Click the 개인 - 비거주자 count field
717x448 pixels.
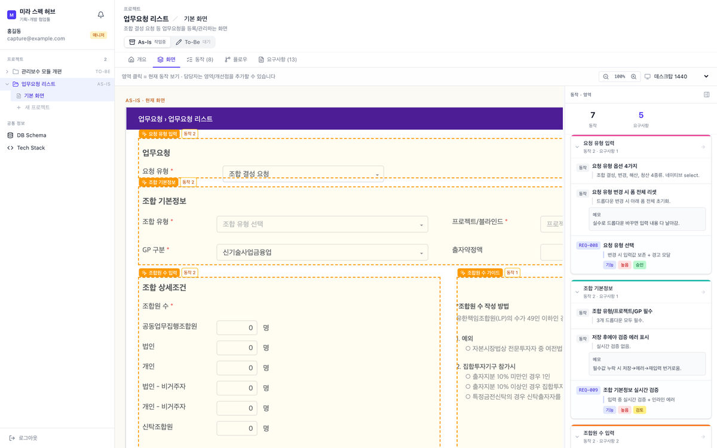click(237, 408)
